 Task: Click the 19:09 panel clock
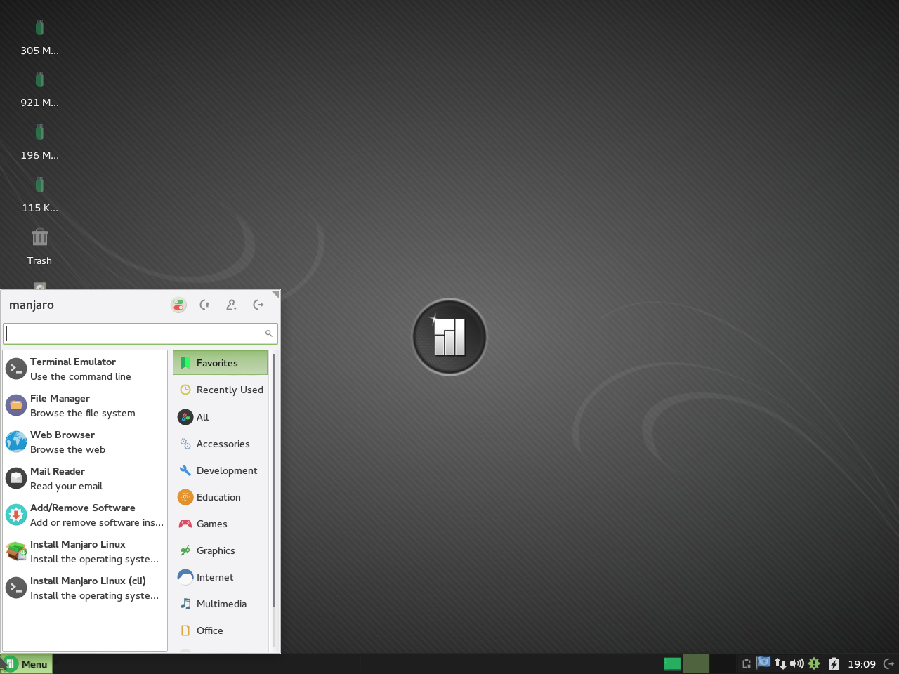coord(862,664)
